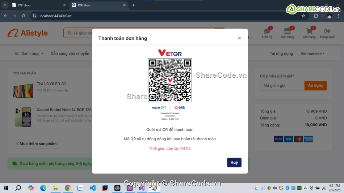Open the Chrome three-dot menu
Image resolution: width=344 pixels, height=193 pixels.
(x=338, y=16)
